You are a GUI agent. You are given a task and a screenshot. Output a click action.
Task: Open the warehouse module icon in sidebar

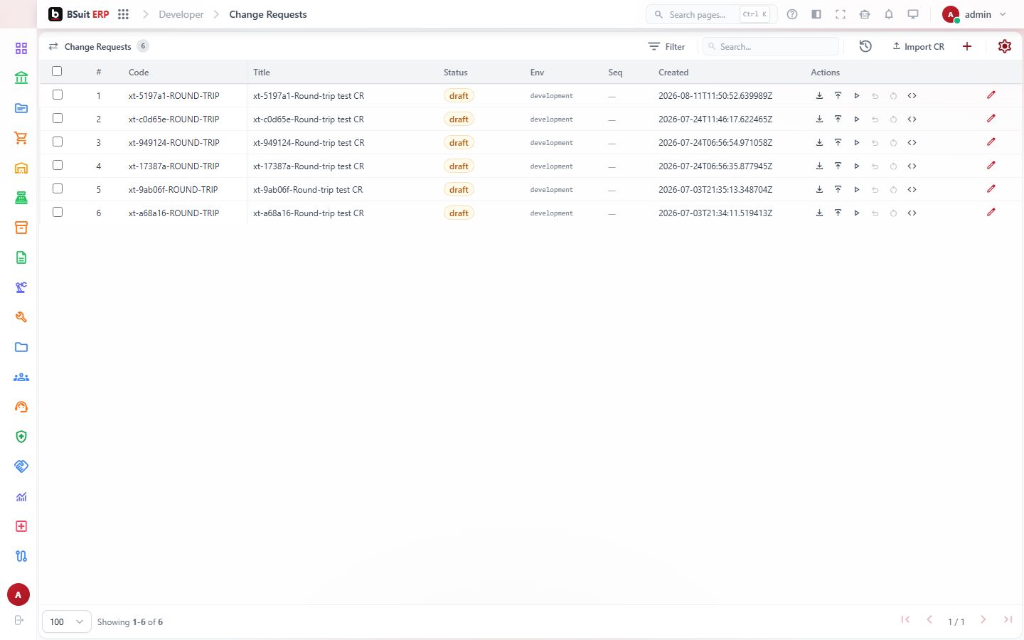21,168
